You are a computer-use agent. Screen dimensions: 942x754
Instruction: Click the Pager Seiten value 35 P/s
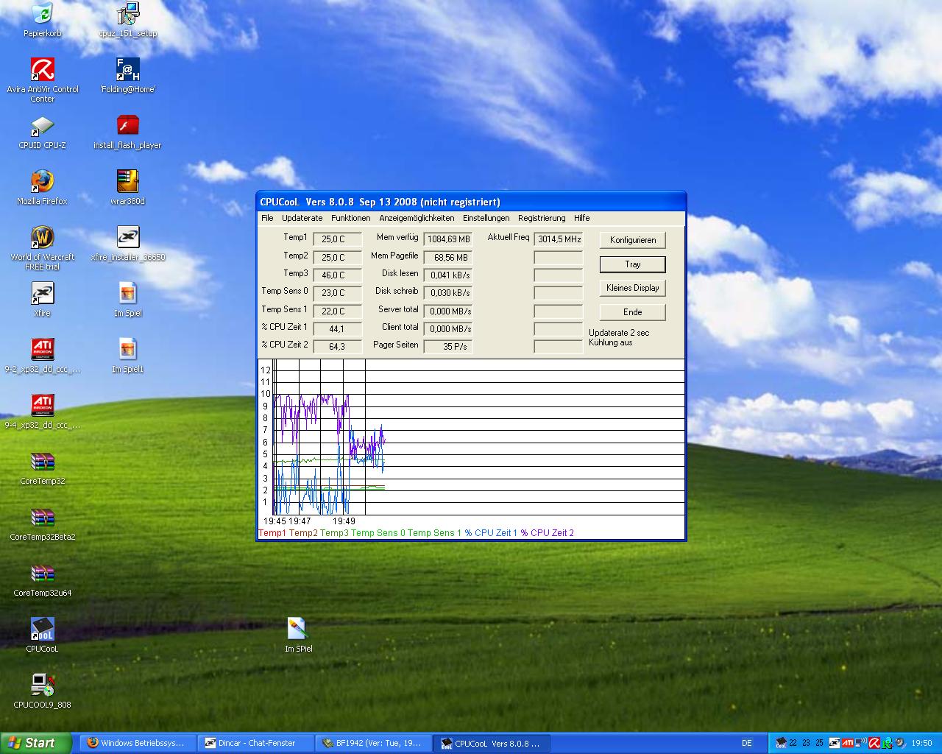448,347
